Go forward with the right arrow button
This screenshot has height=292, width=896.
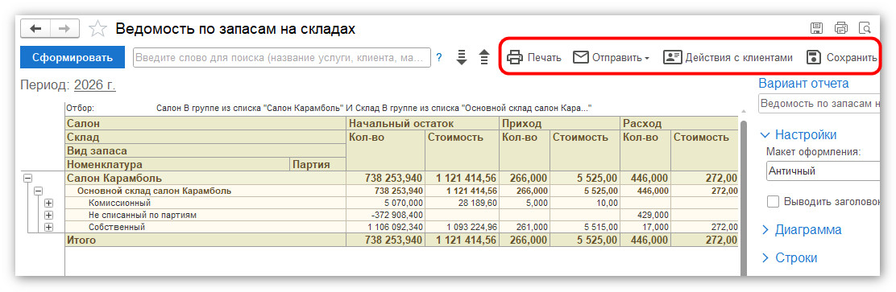pos(64,28)
